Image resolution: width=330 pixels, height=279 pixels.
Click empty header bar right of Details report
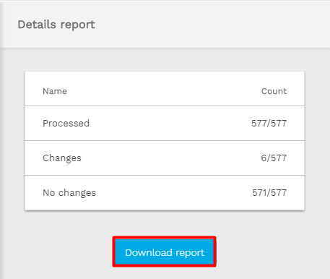click(212, 25)
